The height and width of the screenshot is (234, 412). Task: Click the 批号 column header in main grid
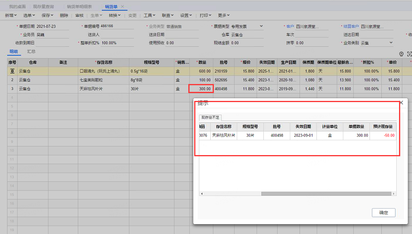tap(224, 62)
